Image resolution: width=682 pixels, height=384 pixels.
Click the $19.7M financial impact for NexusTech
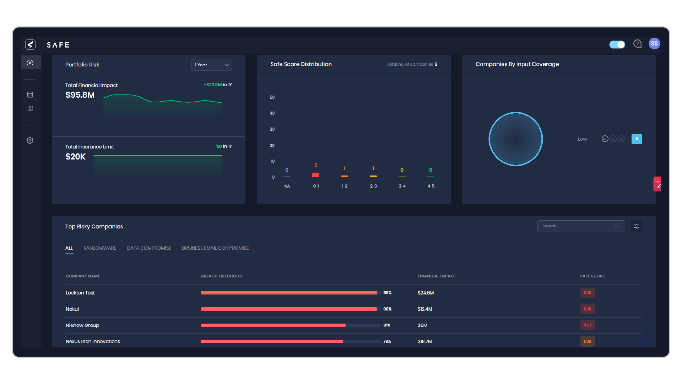[424, 341]
